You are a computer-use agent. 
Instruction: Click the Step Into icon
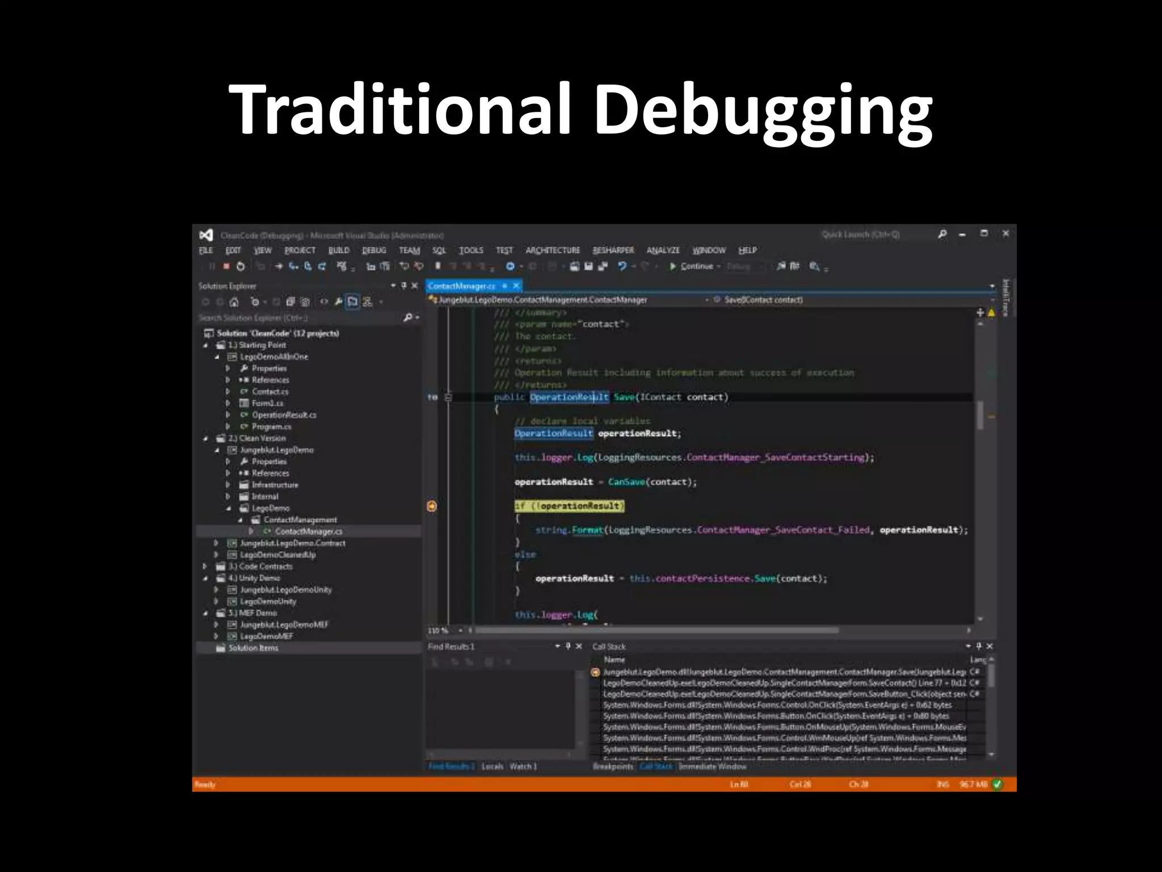[x=293, y=266]
